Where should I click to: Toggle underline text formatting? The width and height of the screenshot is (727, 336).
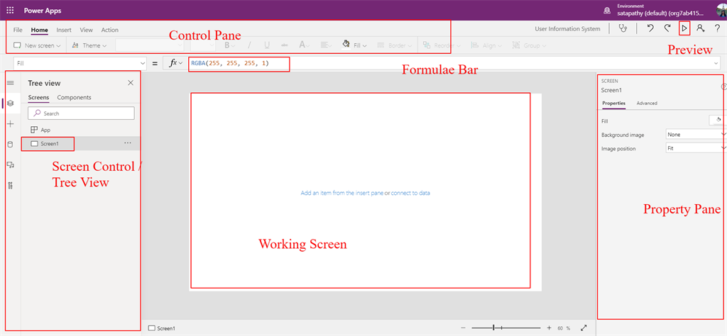[x=267, y=45]
